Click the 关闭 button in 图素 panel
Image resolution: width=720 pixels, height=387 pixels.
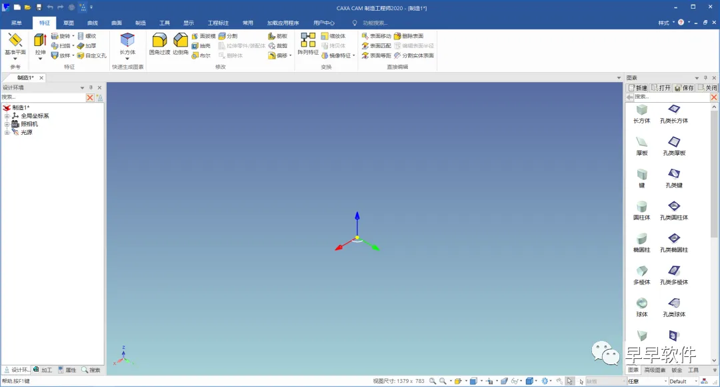coord(707,88)
